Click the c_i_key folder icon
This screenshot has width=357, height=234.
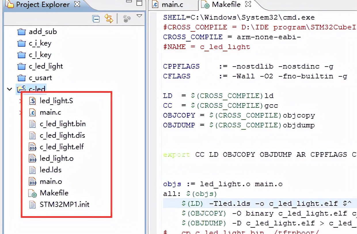click(22, 43)
